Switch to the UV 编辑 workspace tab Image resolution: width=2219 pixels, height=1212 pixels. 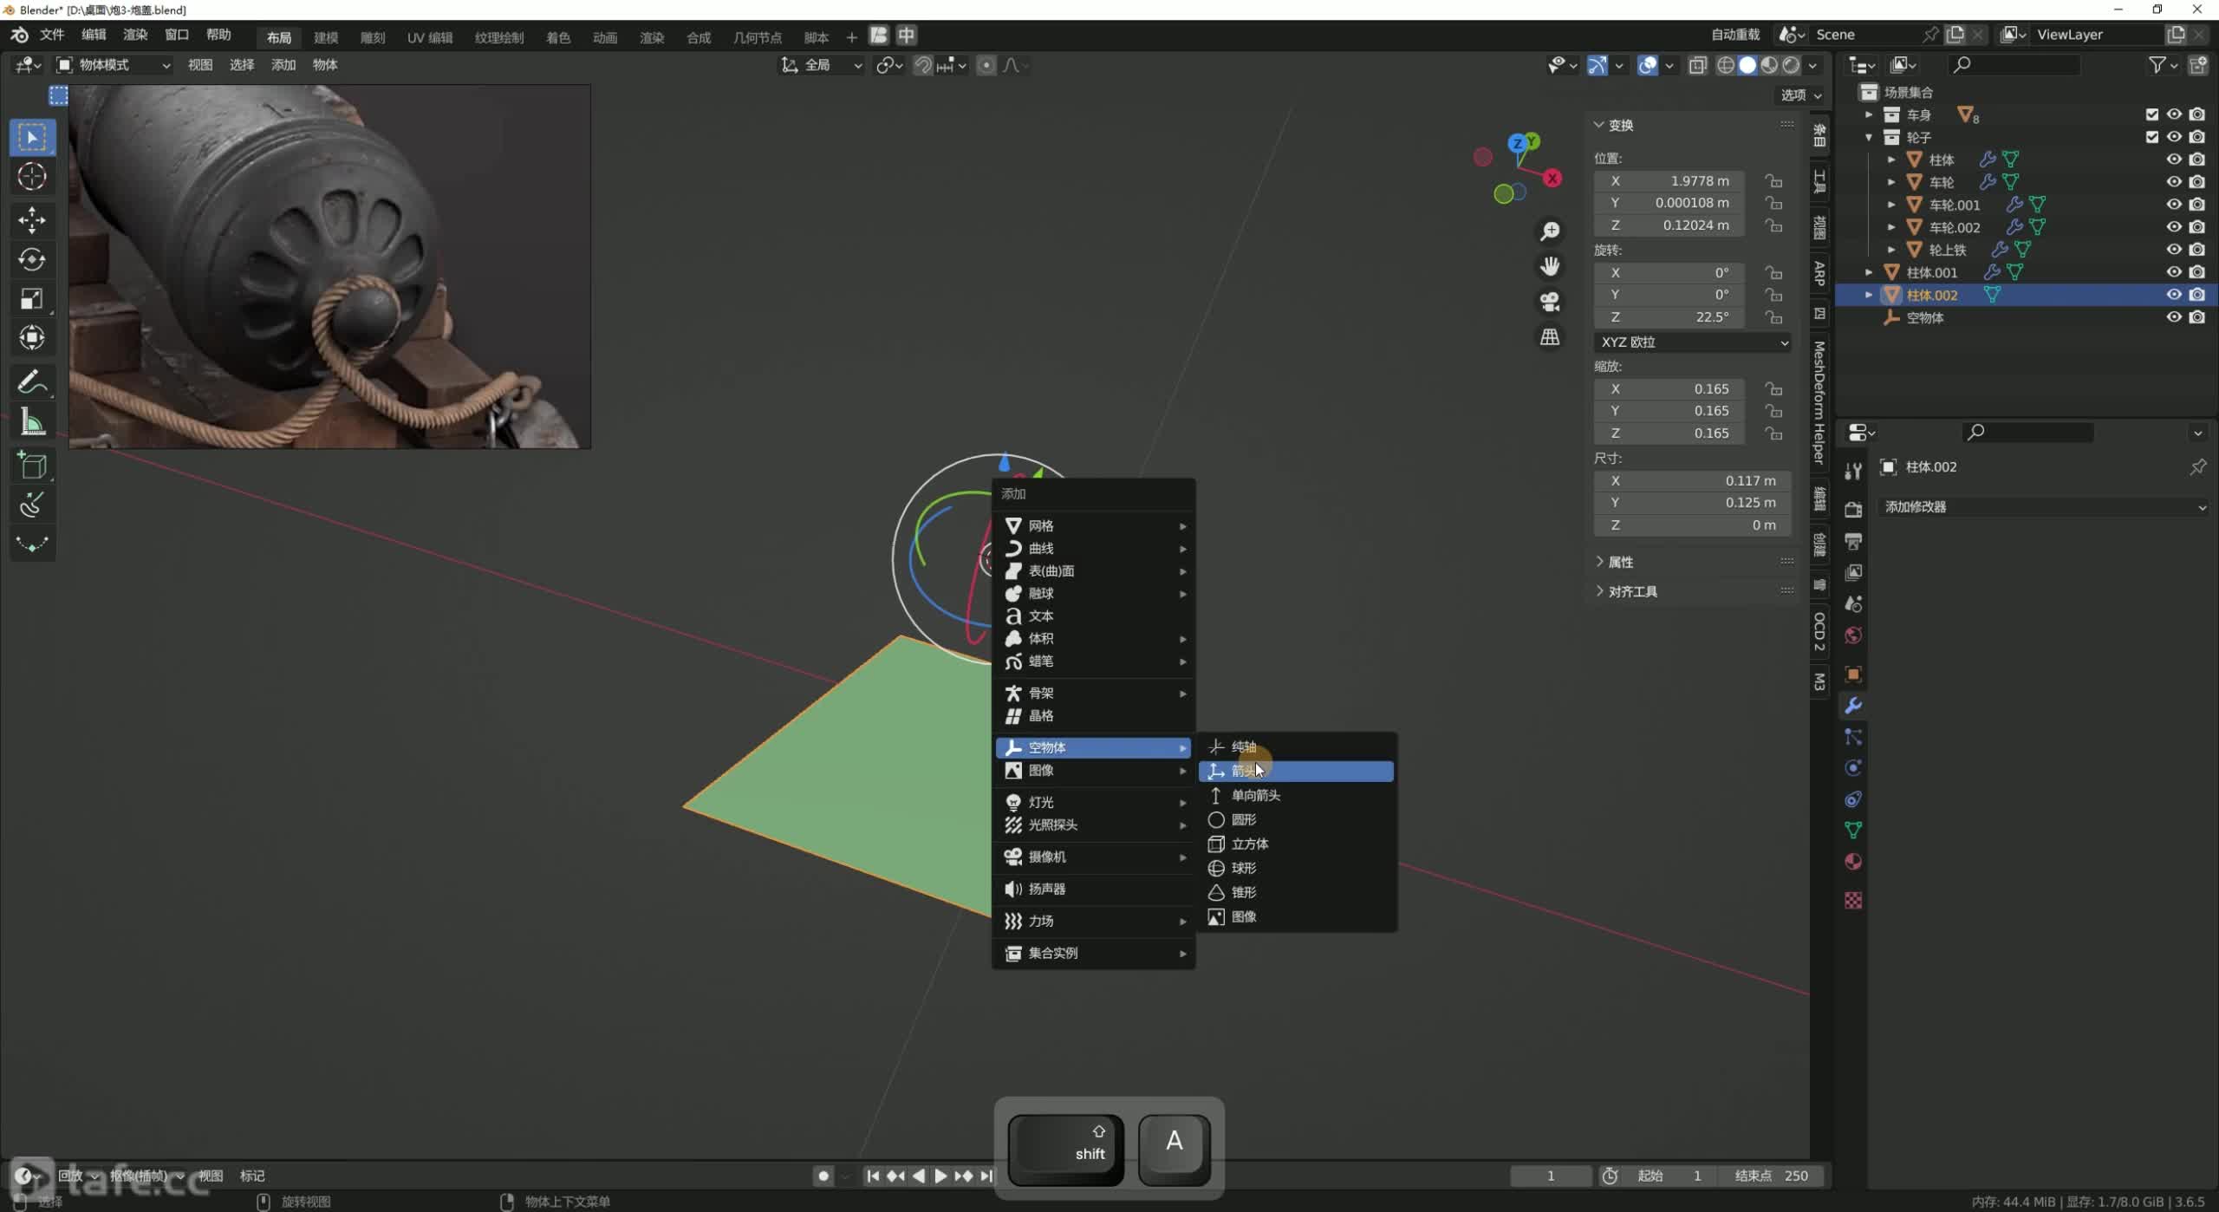pos(430,37)
